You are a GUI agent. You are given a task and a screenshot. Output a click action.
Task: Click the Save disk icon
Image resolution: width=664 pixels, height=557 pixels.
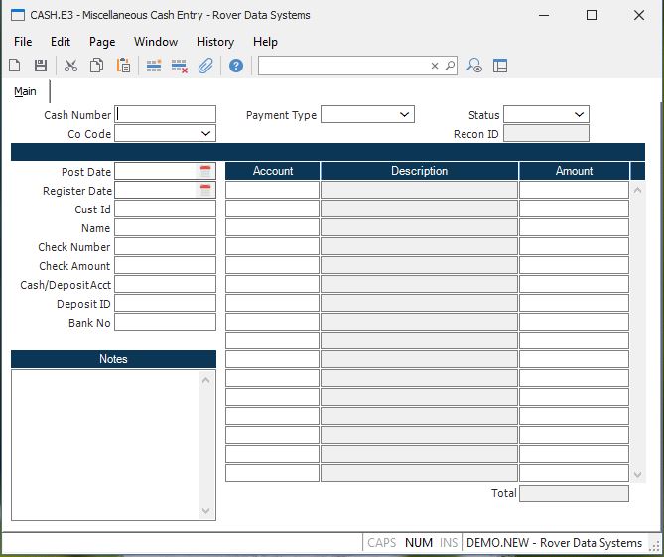pyautogui.click(x=41, y=66)
